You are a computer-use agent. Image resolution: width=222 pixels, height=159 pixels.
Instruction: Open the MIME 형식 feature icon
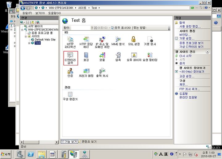(x=118, y=41)
